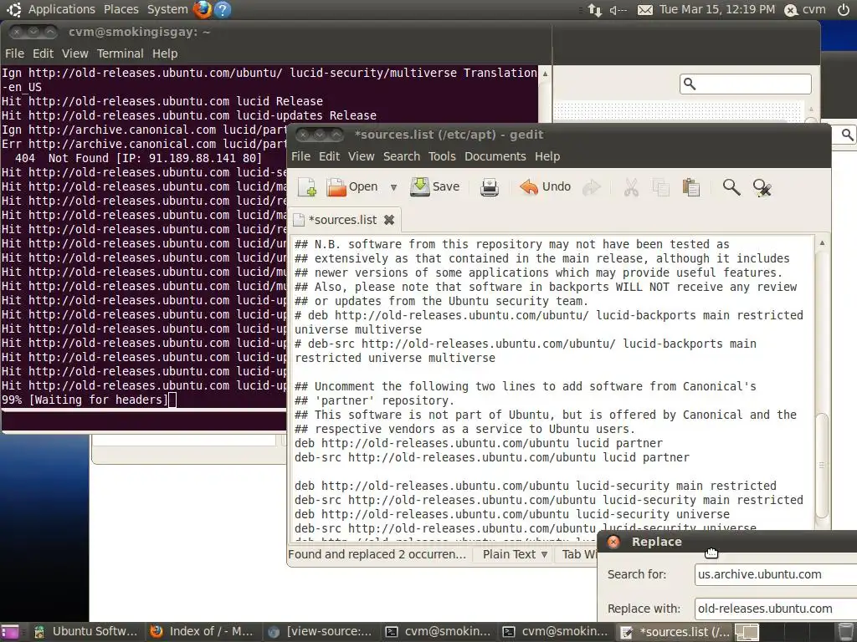Screen dimensions: 857x642
Task: Expand the recent files arrow beside Open
Action: 393,187
